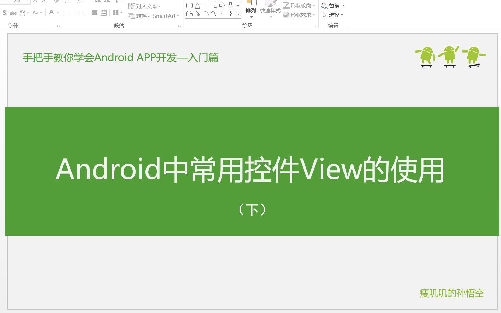Select the scribble shape tool
The width and height of the screenshot is (501, 313).
(198, 14)
